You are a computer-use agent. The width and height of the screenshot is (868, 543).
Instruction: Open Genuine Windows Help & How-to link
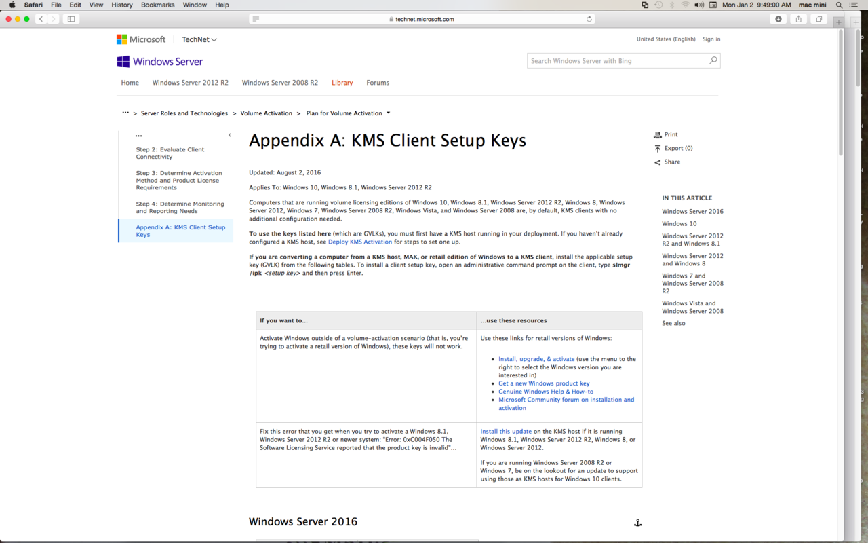tap(546, 392)
